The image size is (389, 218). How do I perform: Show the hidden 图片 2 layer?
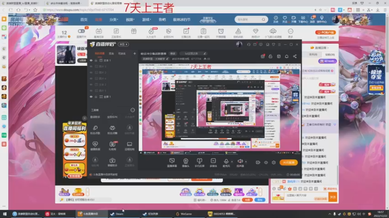pos(91,72)
